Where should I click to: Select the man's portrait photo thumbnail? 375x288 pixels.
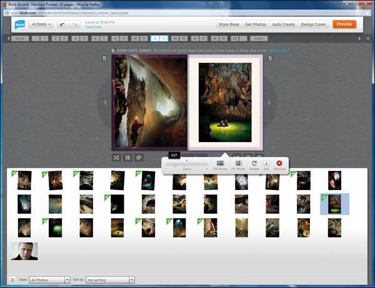[x=24, y=251]
